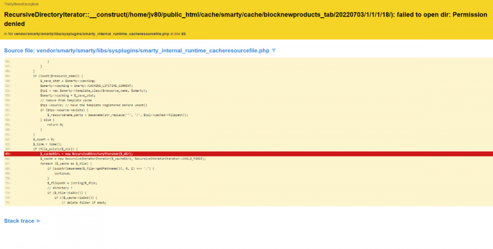Click the highlighted $_cacheDirs code line
This screenshot has width=493, height=249.
coord(86,153)
